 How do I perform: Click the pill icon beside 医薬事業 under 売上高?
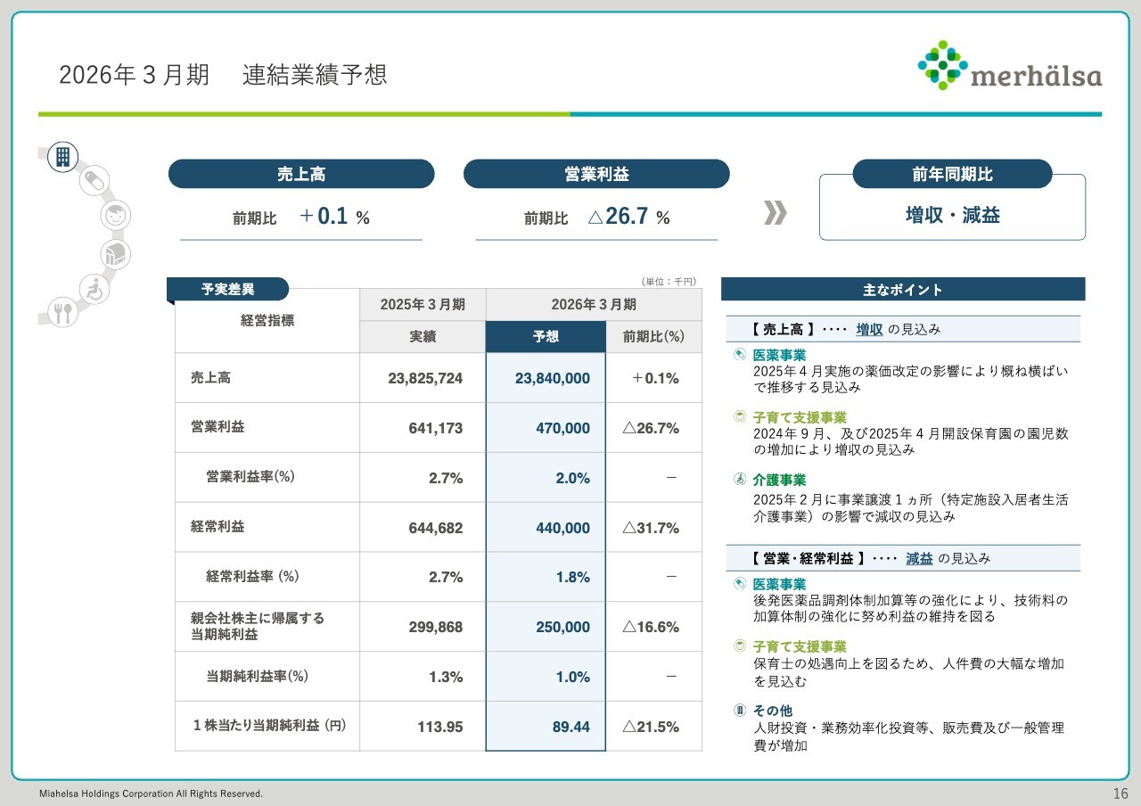pos(739,355)
